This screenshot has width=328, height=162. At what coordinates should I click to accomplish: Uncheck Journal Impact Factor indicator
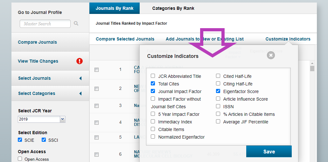[153, 91]
